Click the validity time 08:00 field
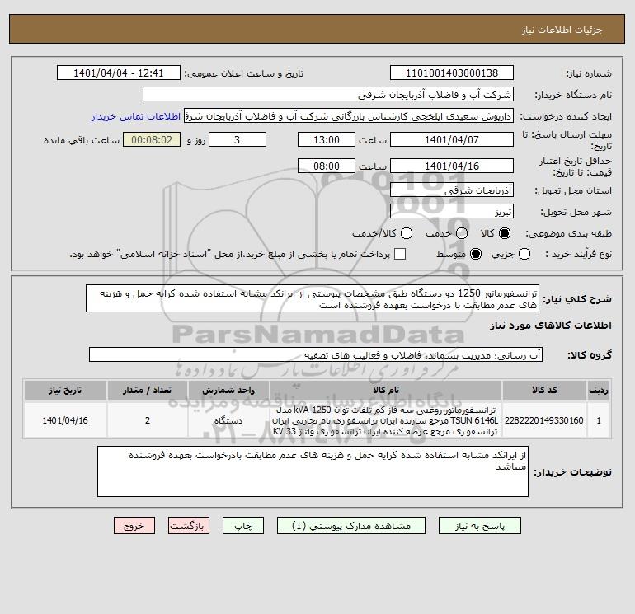This screenshot has height=614, width=635. (327, 166)
